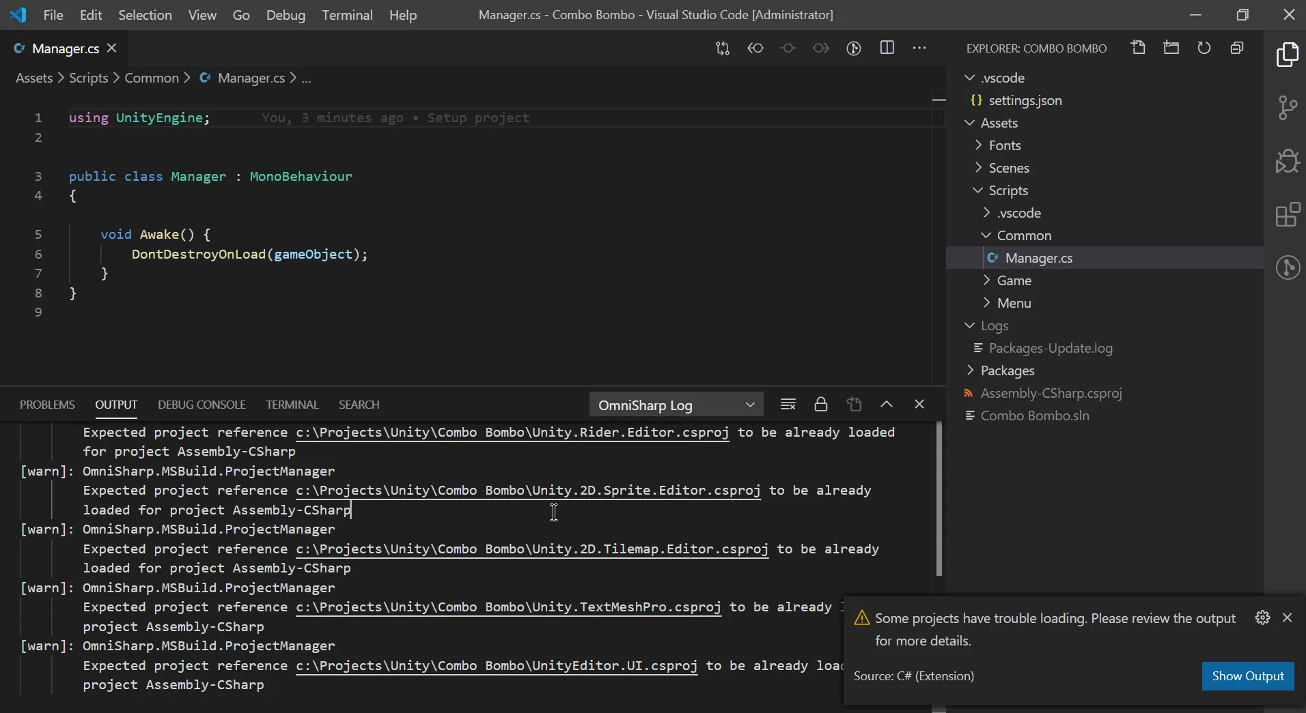Collapse all folders in Explorer
Image resolution: width=1306 pixels, height=713 pixels.
pyautogui.click(x=1236, y=48)
